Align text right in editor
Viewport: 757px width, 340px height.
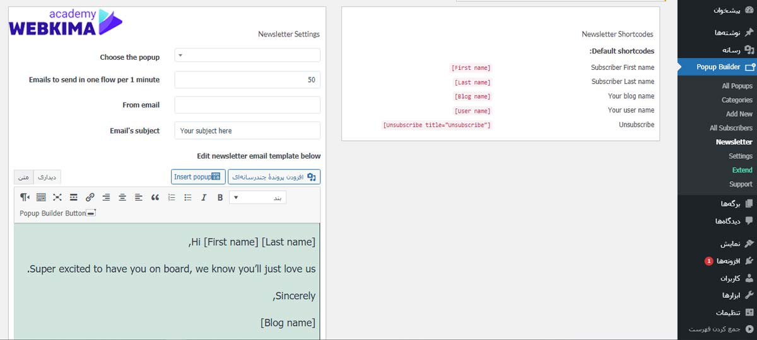click(x=106, y=198)
